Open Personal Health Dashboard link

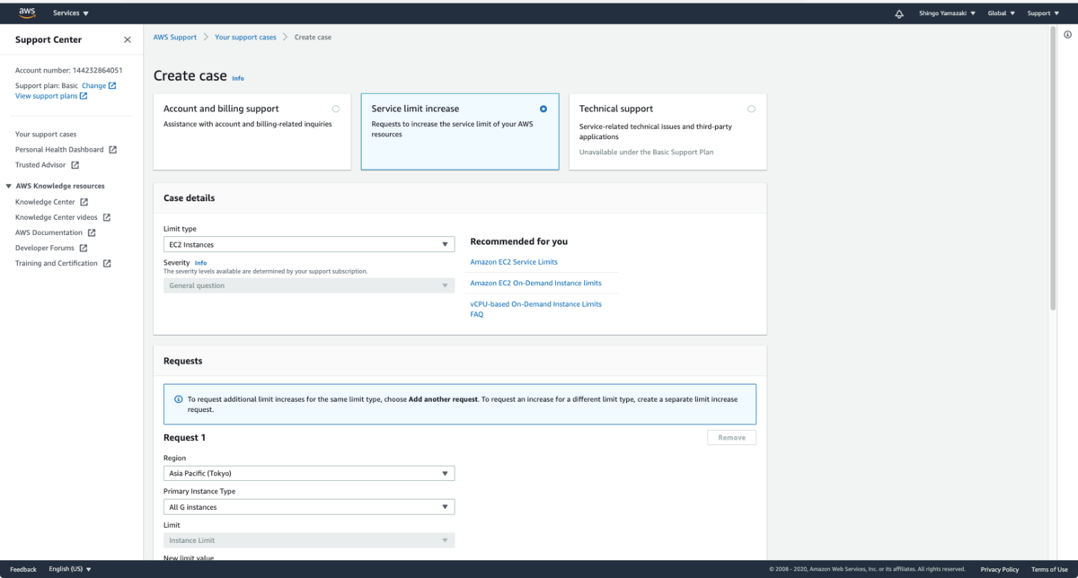pos(59,150)
